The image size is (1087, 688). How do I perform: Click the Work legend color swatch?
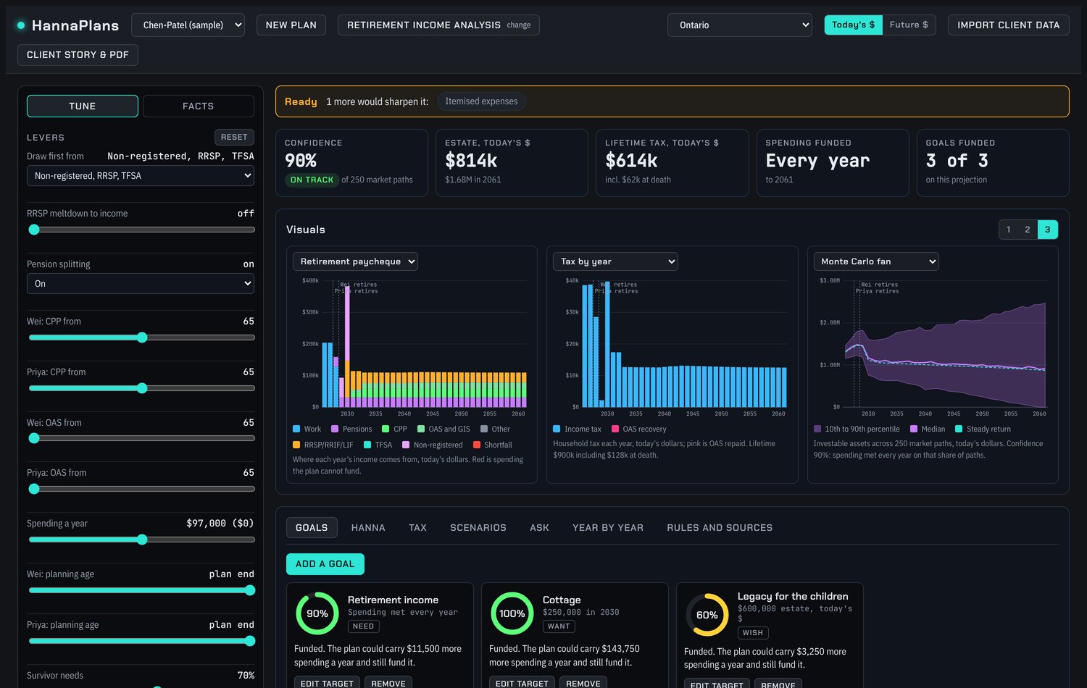[296, 429]
